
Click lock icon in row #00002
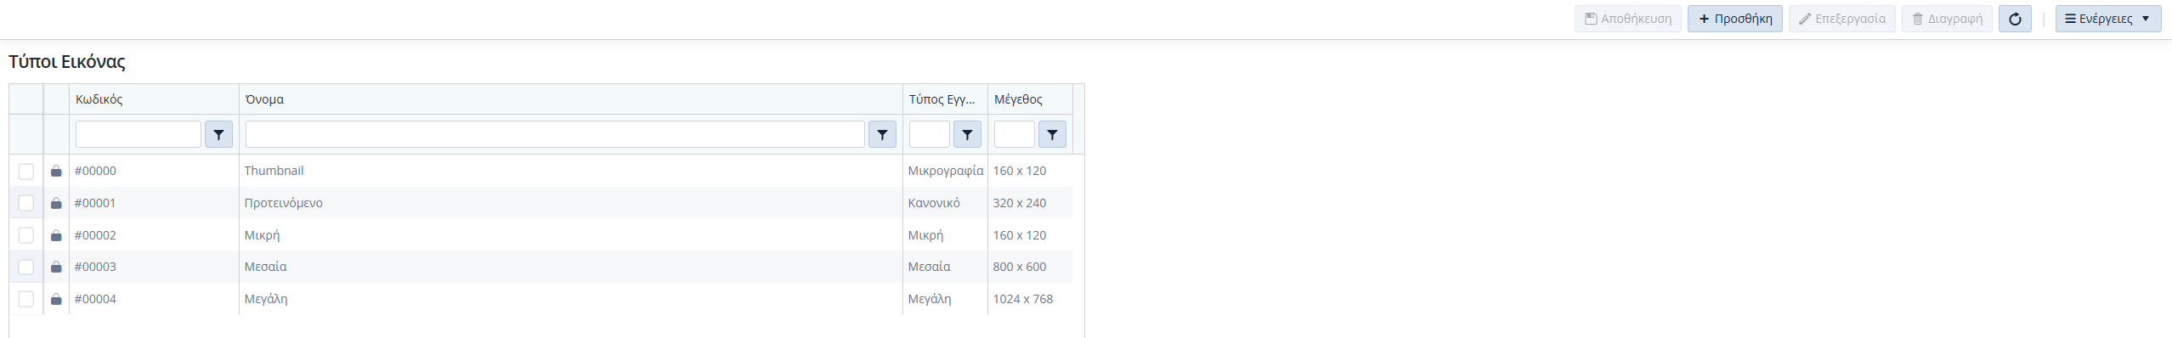point(56,235)
